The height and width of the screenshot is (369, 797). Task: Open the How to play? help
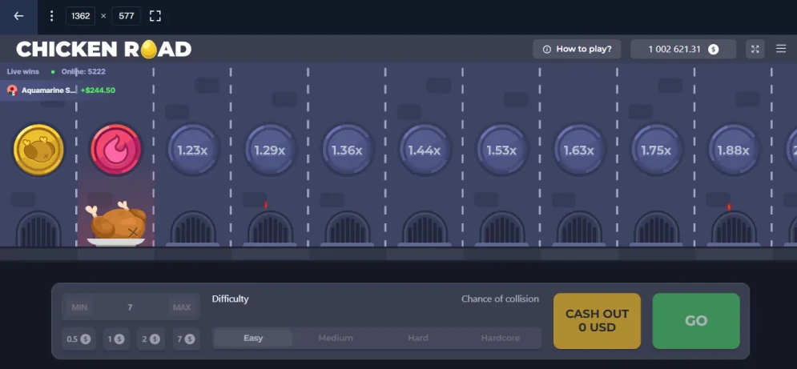coord(577,50)
